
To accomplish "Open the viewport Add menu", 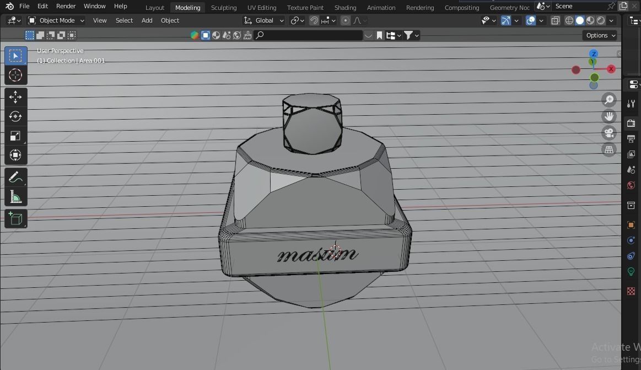I will tap(147, 20).
